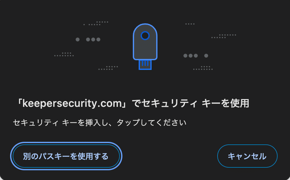Click the blue security key illustration body
The height and width of the screenshot is (180, 290).
pyautogui.click(x=145, y=42)
